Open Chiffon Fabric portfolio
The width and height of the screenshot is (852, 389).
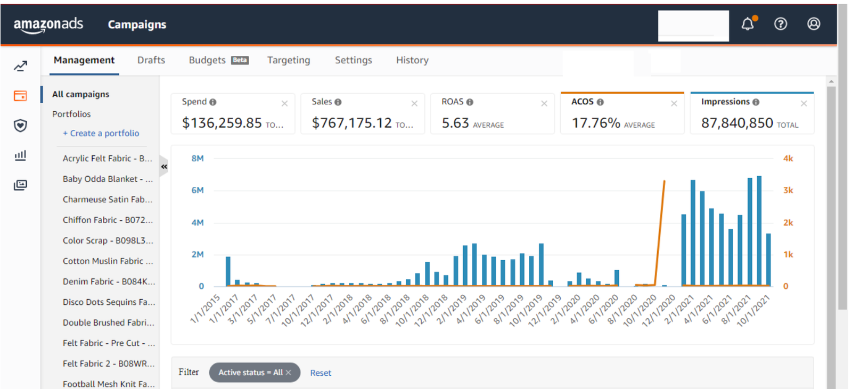click(x=108, y=220)
